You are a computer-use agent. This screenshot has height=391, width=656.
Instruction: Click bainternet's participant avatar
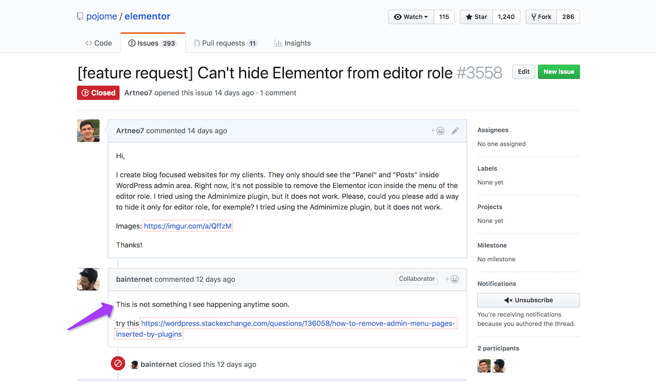(x=499, y=365)
